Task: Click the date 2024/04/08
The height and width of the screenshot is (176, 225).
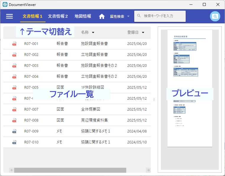Action: tap(137, 131)
